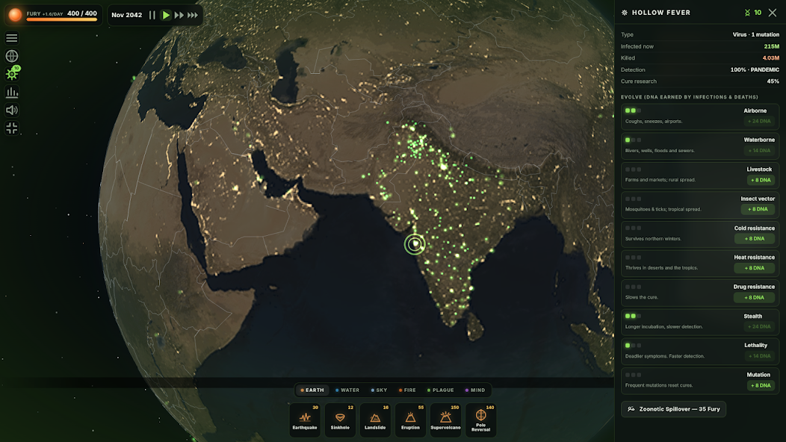Click the Airborne 24 DNA upgrade button
This screenshot has width=786, height=442.
click(x=759, y=121)
